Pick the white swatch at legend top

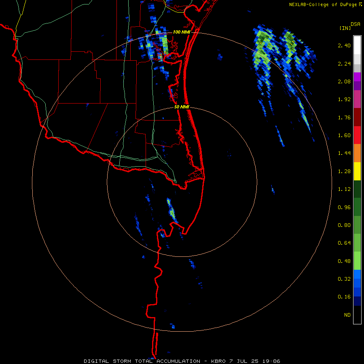[357, 45]
